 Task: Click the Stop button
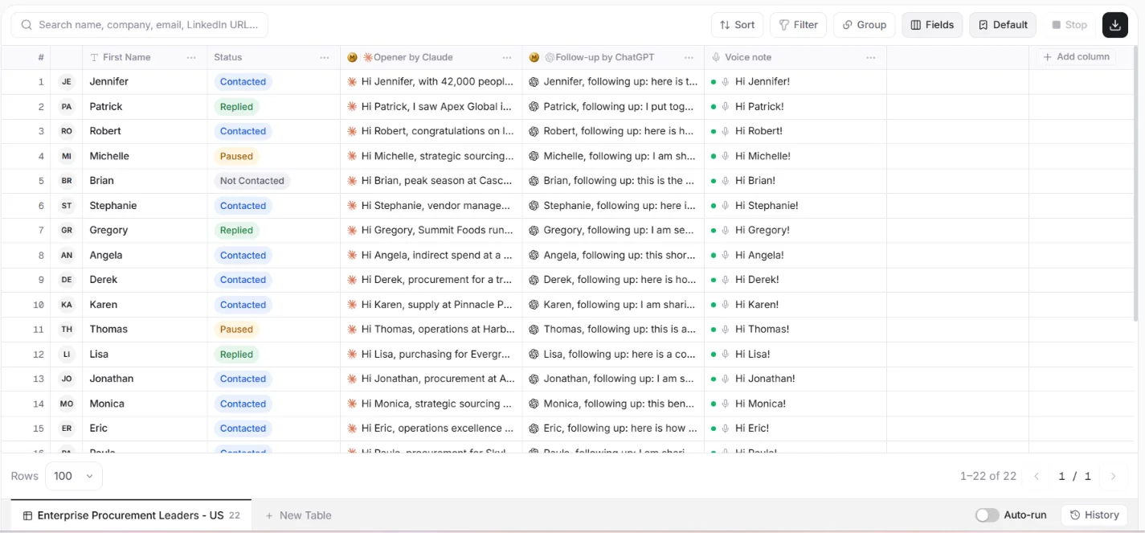pos(1069,25)
